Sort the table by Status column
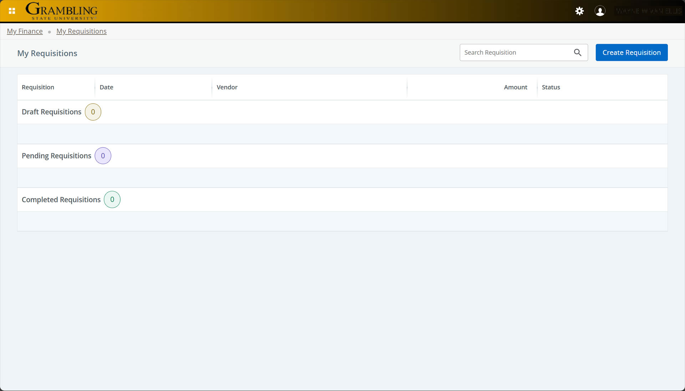Screen dimensions: 685x391 [x=550, y=87]
